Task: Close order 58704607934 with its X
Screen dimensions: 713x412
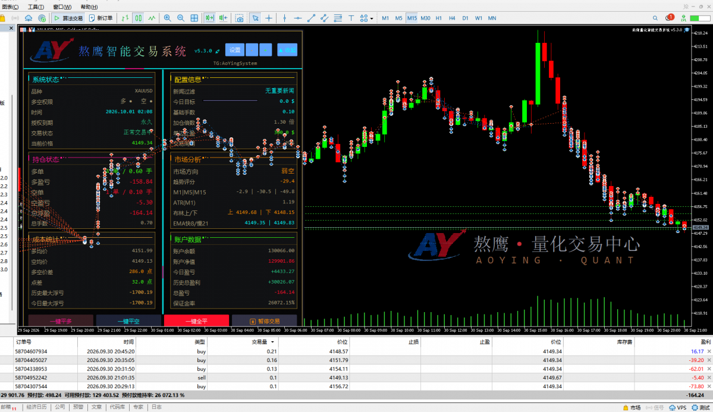Action: [x=709, y=351]
